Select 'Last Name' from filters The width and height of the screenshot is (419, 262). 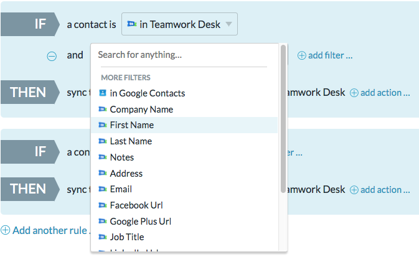tap(184, 141)
